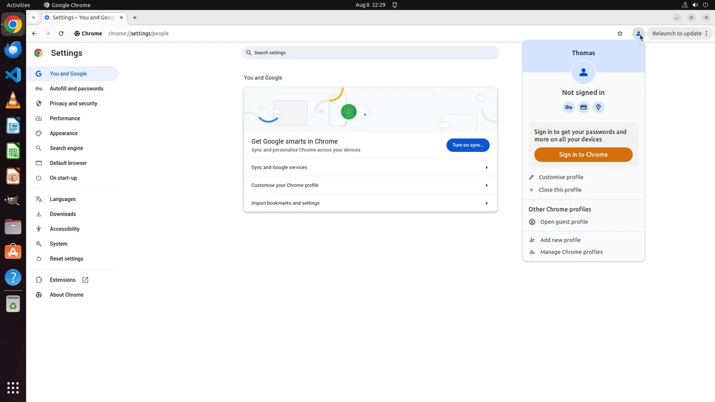Open System settings section
This screenshot has height=402, width=715.
click(73, 244)
